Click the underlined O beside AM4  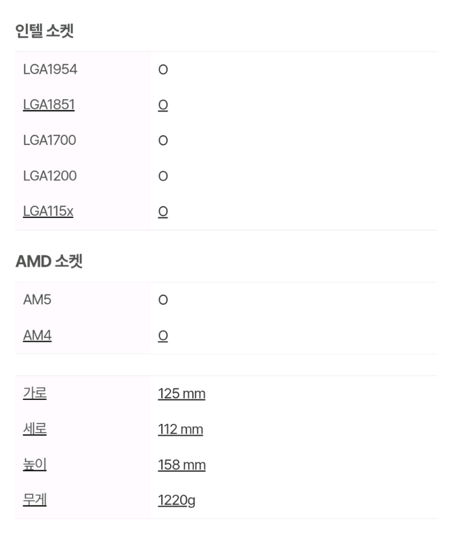point(163,336)
